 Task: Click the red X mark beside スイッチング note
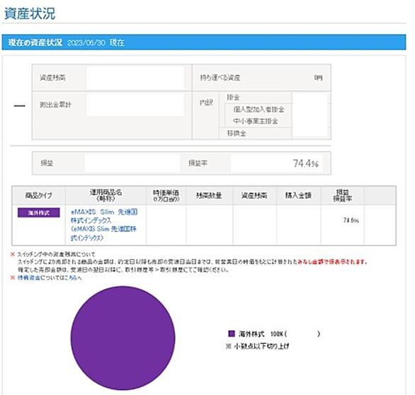(13, 254)
